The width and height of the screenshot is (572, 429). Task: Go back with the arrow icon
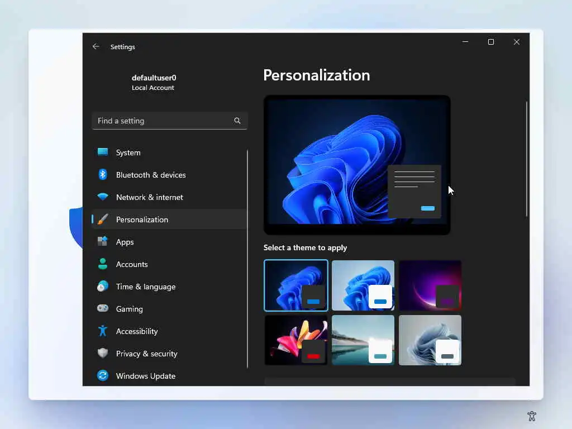[x=96, y=47]
